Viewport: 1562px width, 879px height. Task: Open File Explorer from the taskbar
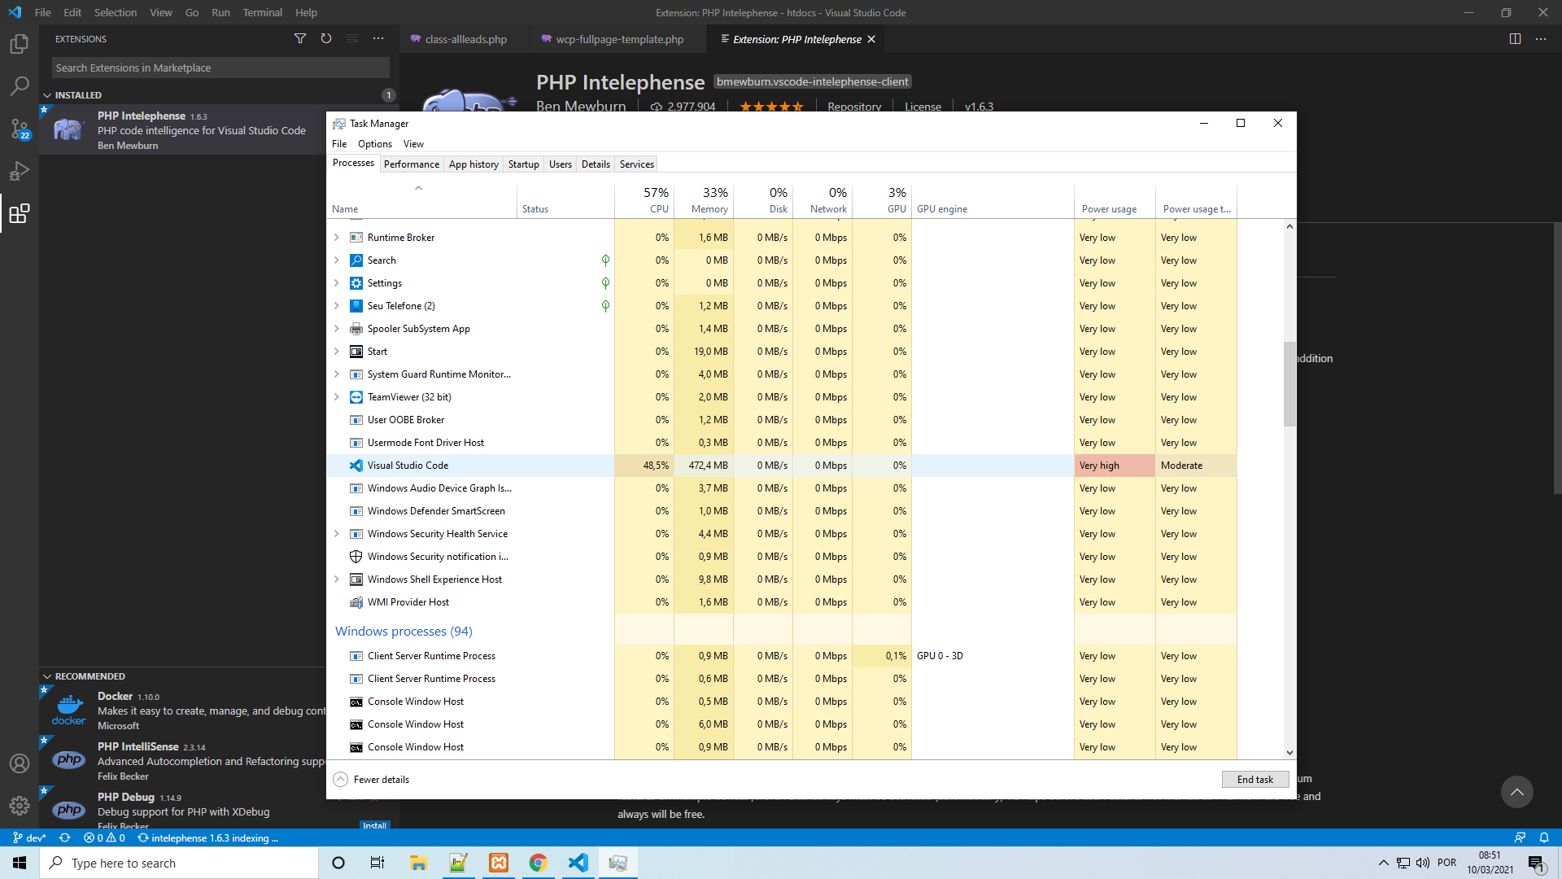tap(418, 863)
